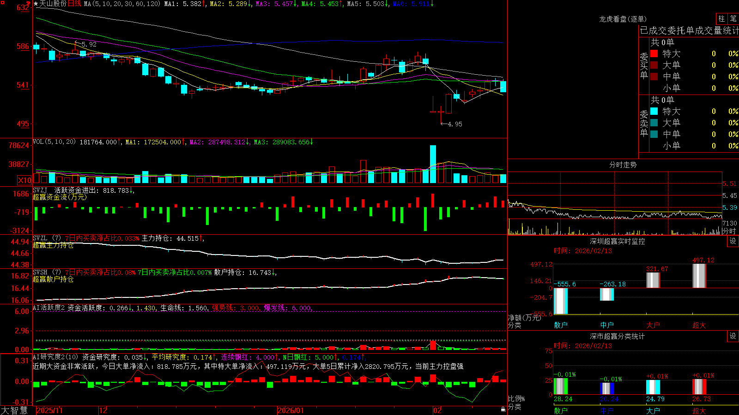This screenshot has width=739, height=415.
Task: Switch the 龙虎看盘 panel to 笔 view
Action: click(x=733, y=19)
